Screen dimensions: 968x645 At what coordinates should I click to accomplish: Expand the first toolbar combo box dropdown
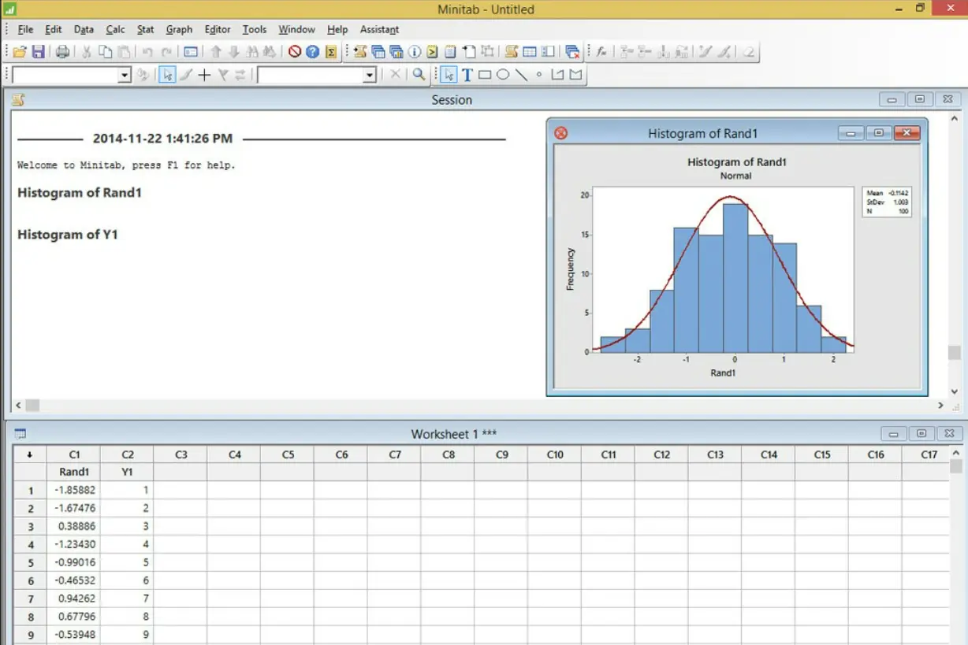(124, 75)
